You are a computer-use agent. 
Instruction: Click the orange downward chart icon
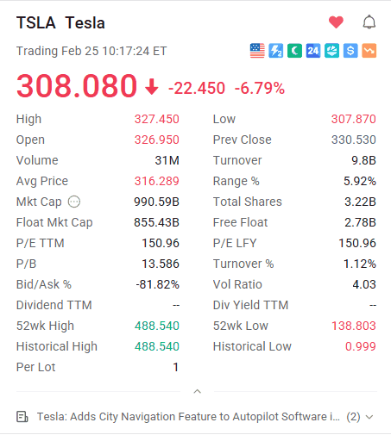click(x=369, y=51)
